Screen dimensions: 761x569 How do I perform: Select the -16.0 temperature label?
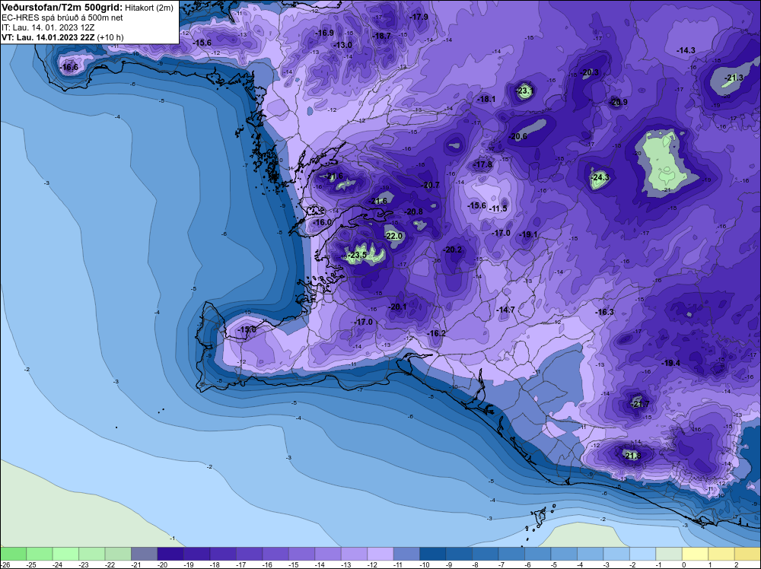point(321,222)
